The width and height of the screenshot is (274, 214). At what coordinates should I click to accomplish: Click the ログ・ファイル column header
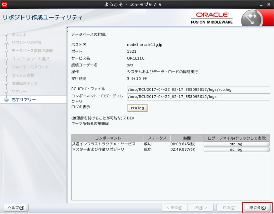(237, 138)
